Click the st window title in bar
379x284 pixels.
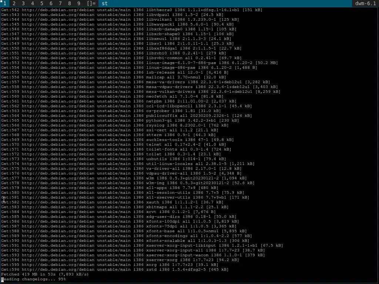104,3
